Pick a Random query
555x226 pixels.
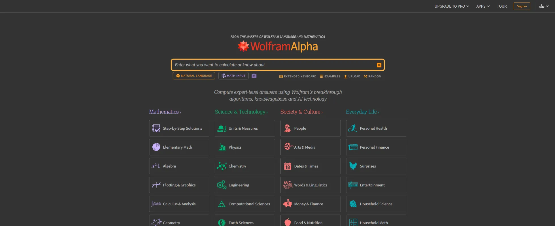373,76
